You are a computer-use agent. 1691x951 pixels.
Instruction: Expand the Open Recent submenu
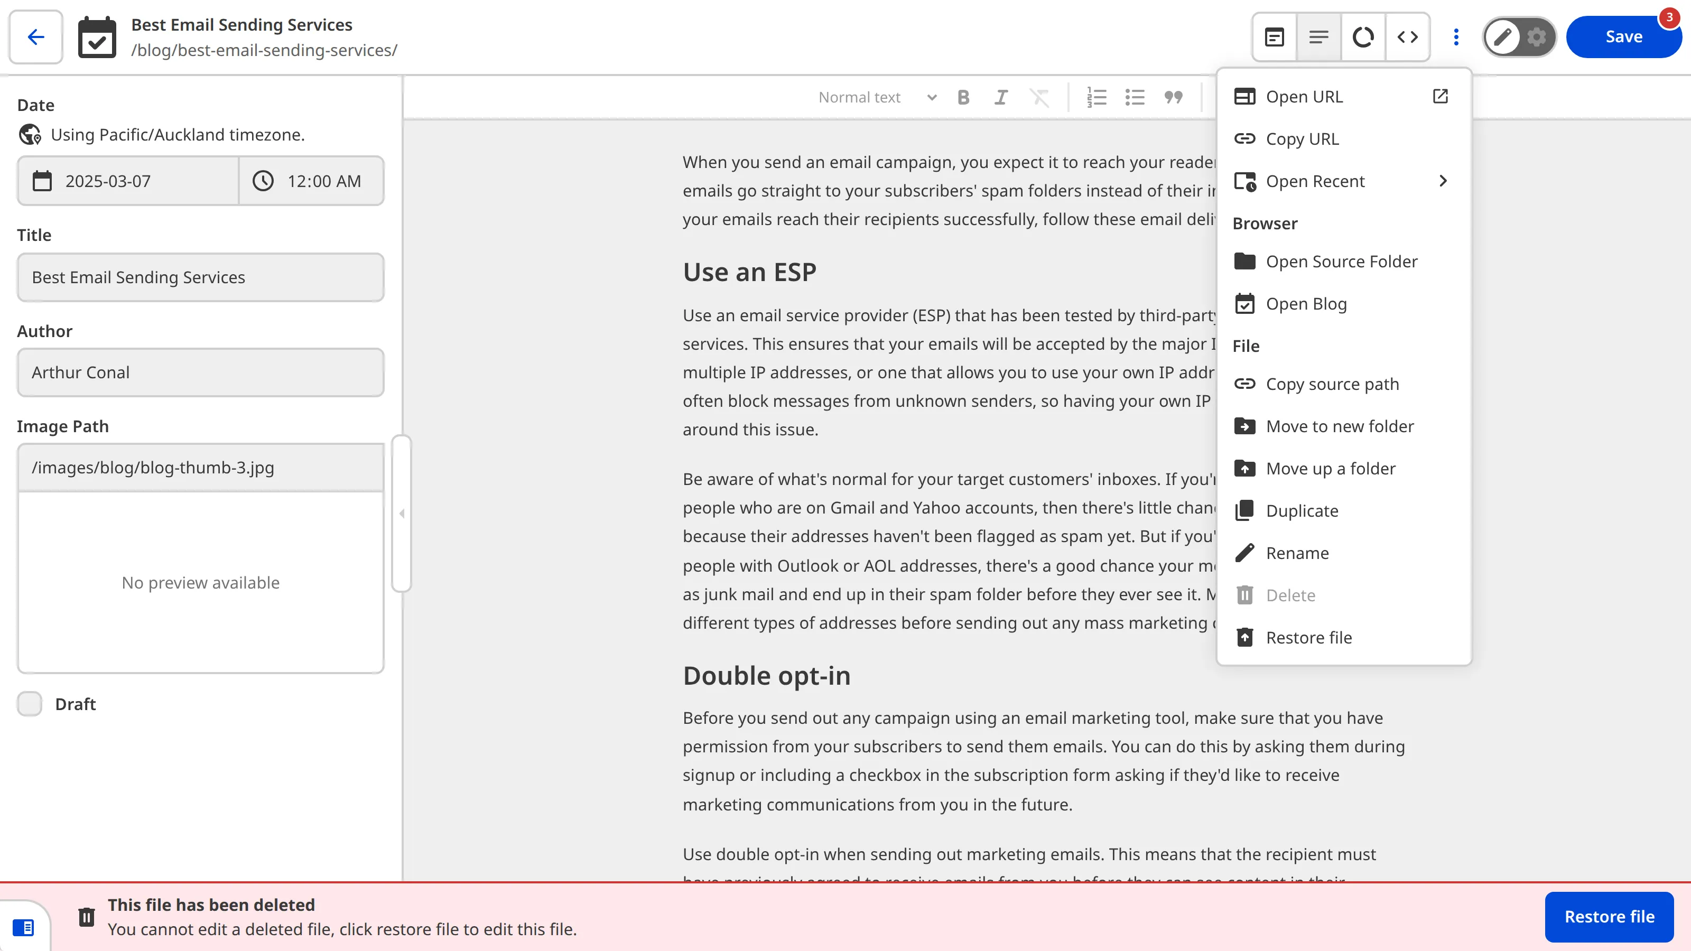(x=1343, y=181)
